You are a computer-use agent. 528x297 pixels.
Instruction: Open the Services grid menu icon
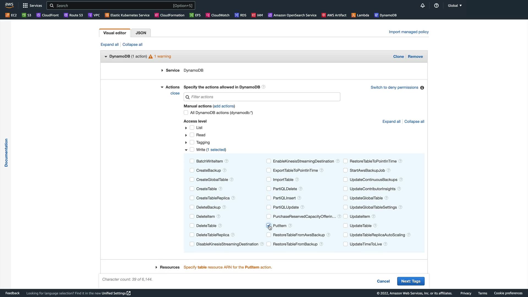25,5
